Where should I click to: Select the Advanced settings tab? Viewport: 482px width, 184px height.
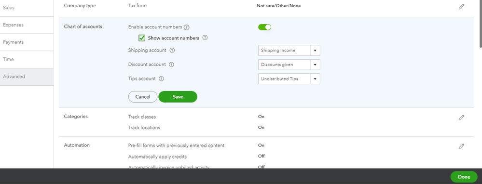(x=27, y=77)
